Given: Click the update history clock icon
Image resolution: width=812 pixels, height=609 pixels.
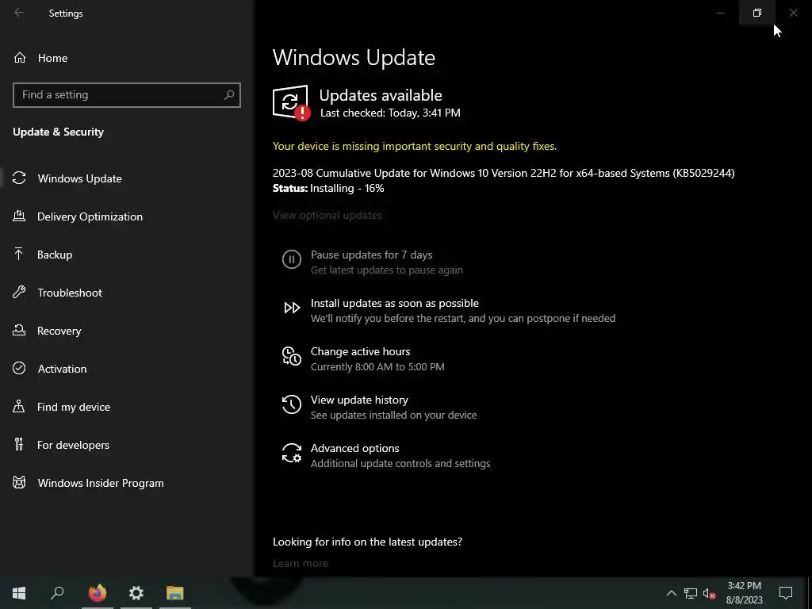Looking at the screenshot, I should click(x=292, y=404).
